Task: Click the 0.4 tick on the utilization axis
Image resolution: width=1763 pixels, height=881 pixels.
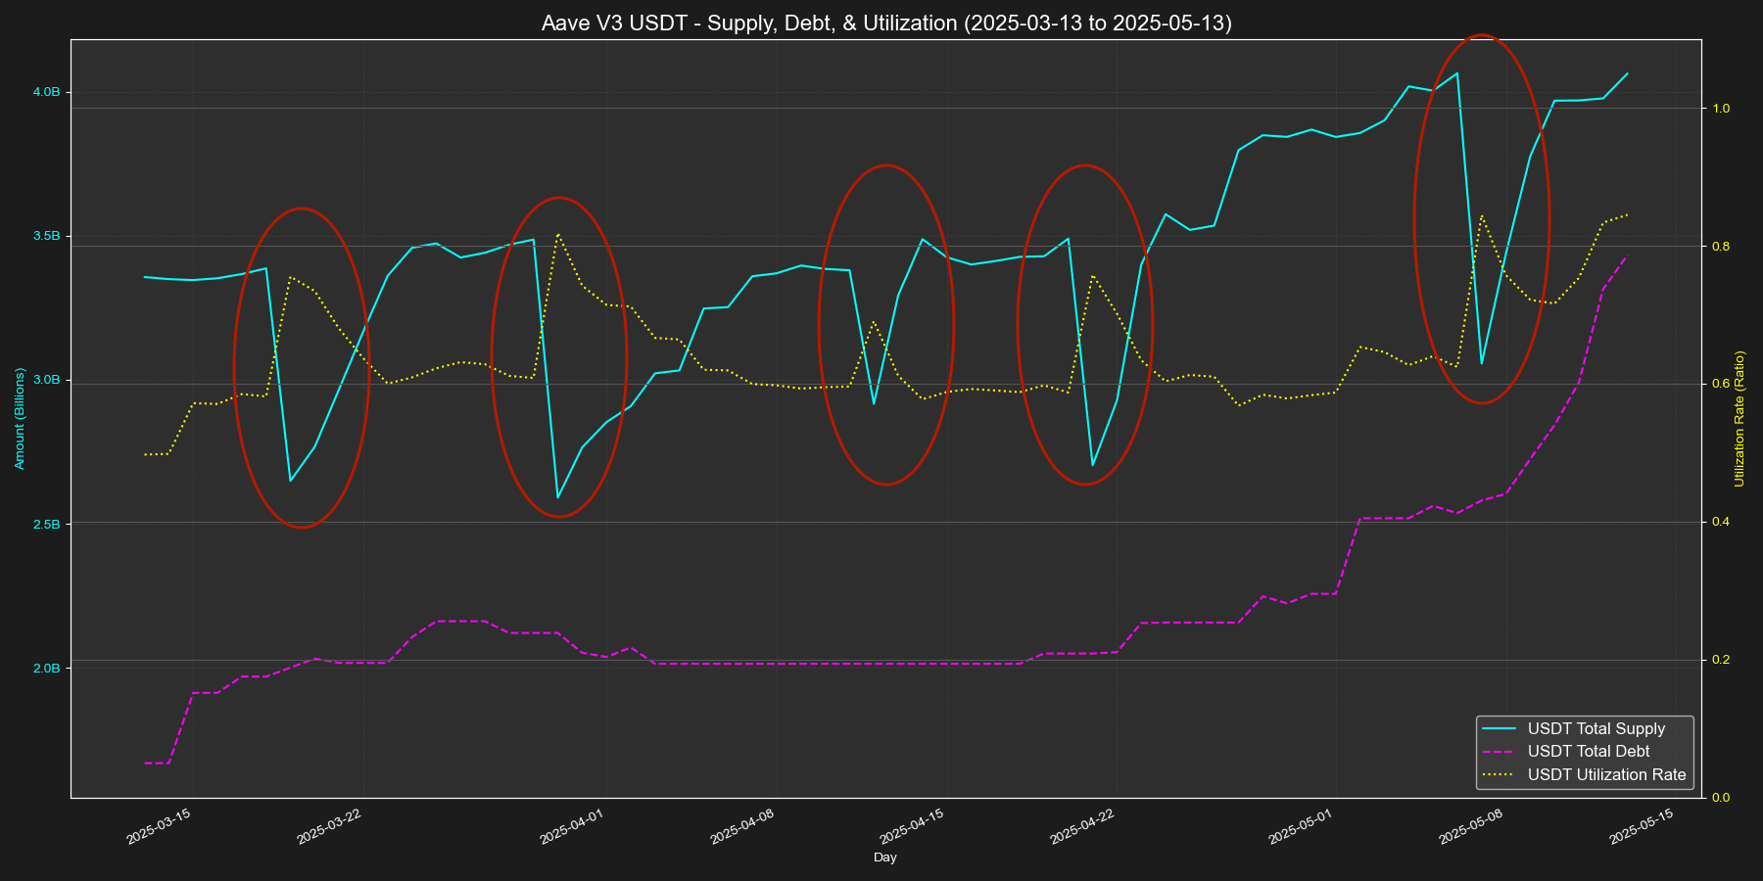Action: 1720,522
